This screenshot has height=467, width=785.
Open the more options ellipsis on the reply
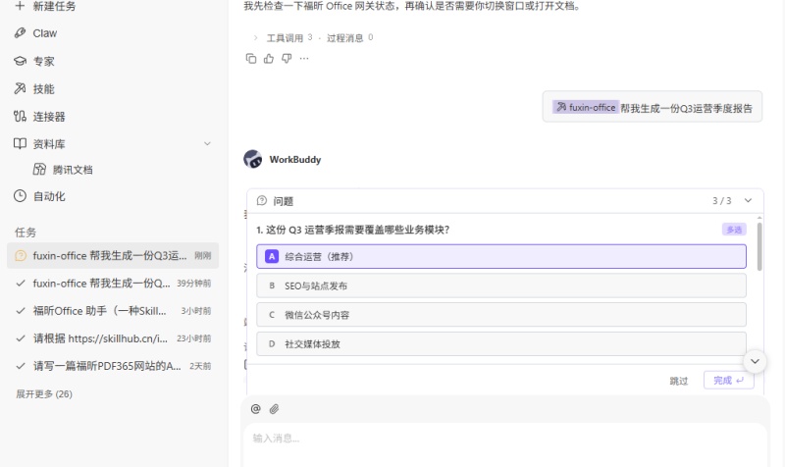click(304, 59)
